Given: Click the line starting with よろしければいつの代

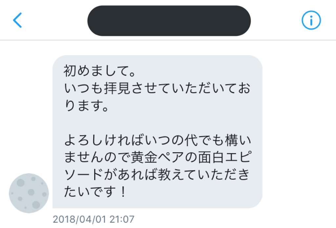Looking at the screenshot, I should (157, 140).
